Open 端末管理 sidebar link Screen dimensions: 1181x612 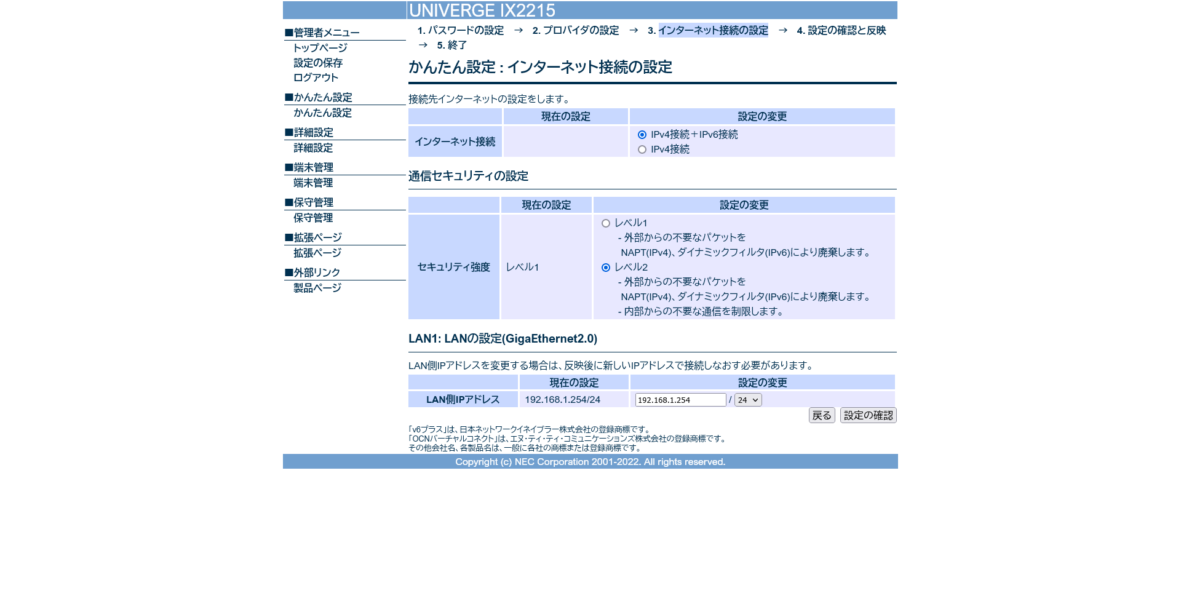(313, 183)
